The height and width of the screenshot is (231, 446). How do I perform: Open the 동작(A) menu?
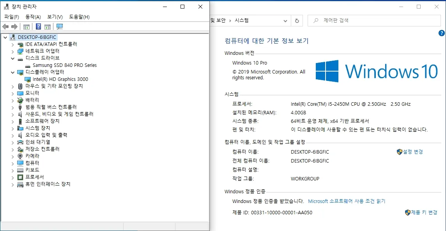[x=33, y=17]
